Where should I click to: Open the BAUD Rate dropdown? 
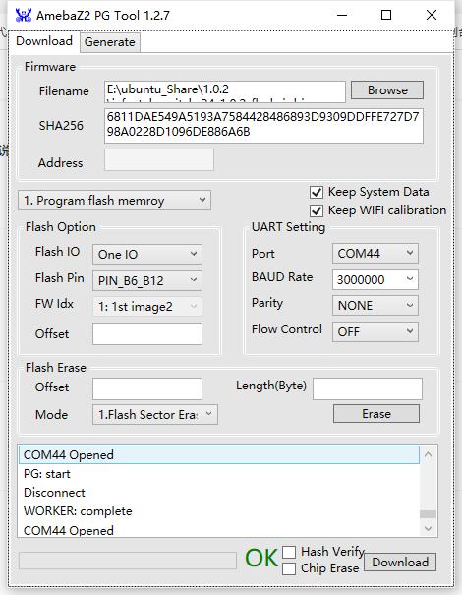pyautogui.click(x=375, y=279)
